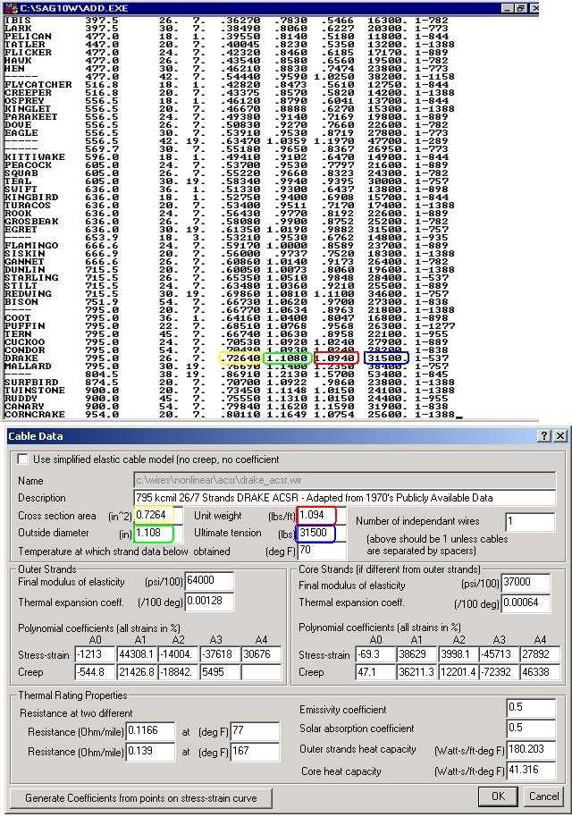Click TWINSTONE in the console conductor list
The width and height of the screenshot is (572, 817).
[34, 391]
